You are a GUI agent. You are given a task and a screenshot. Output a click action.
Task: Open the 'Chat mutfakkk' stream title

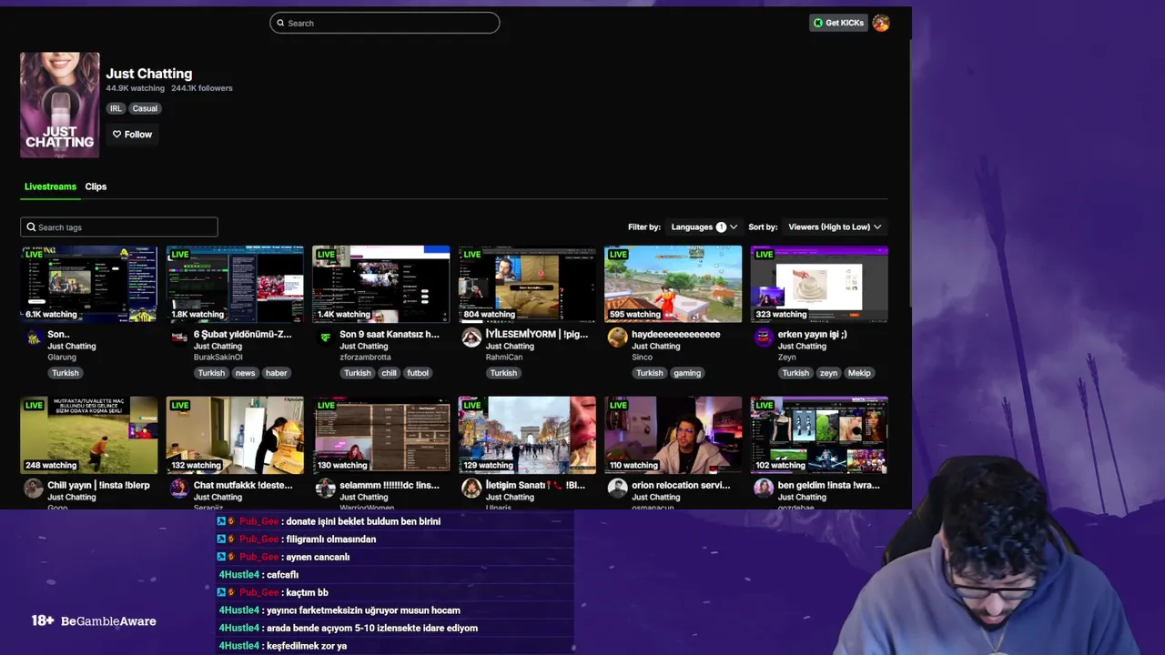[x=243, y=485]
